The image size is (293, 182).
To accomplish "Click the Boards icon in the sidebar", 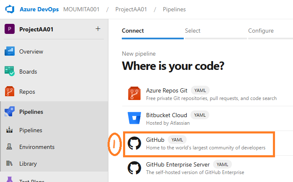I will (10, 71).
